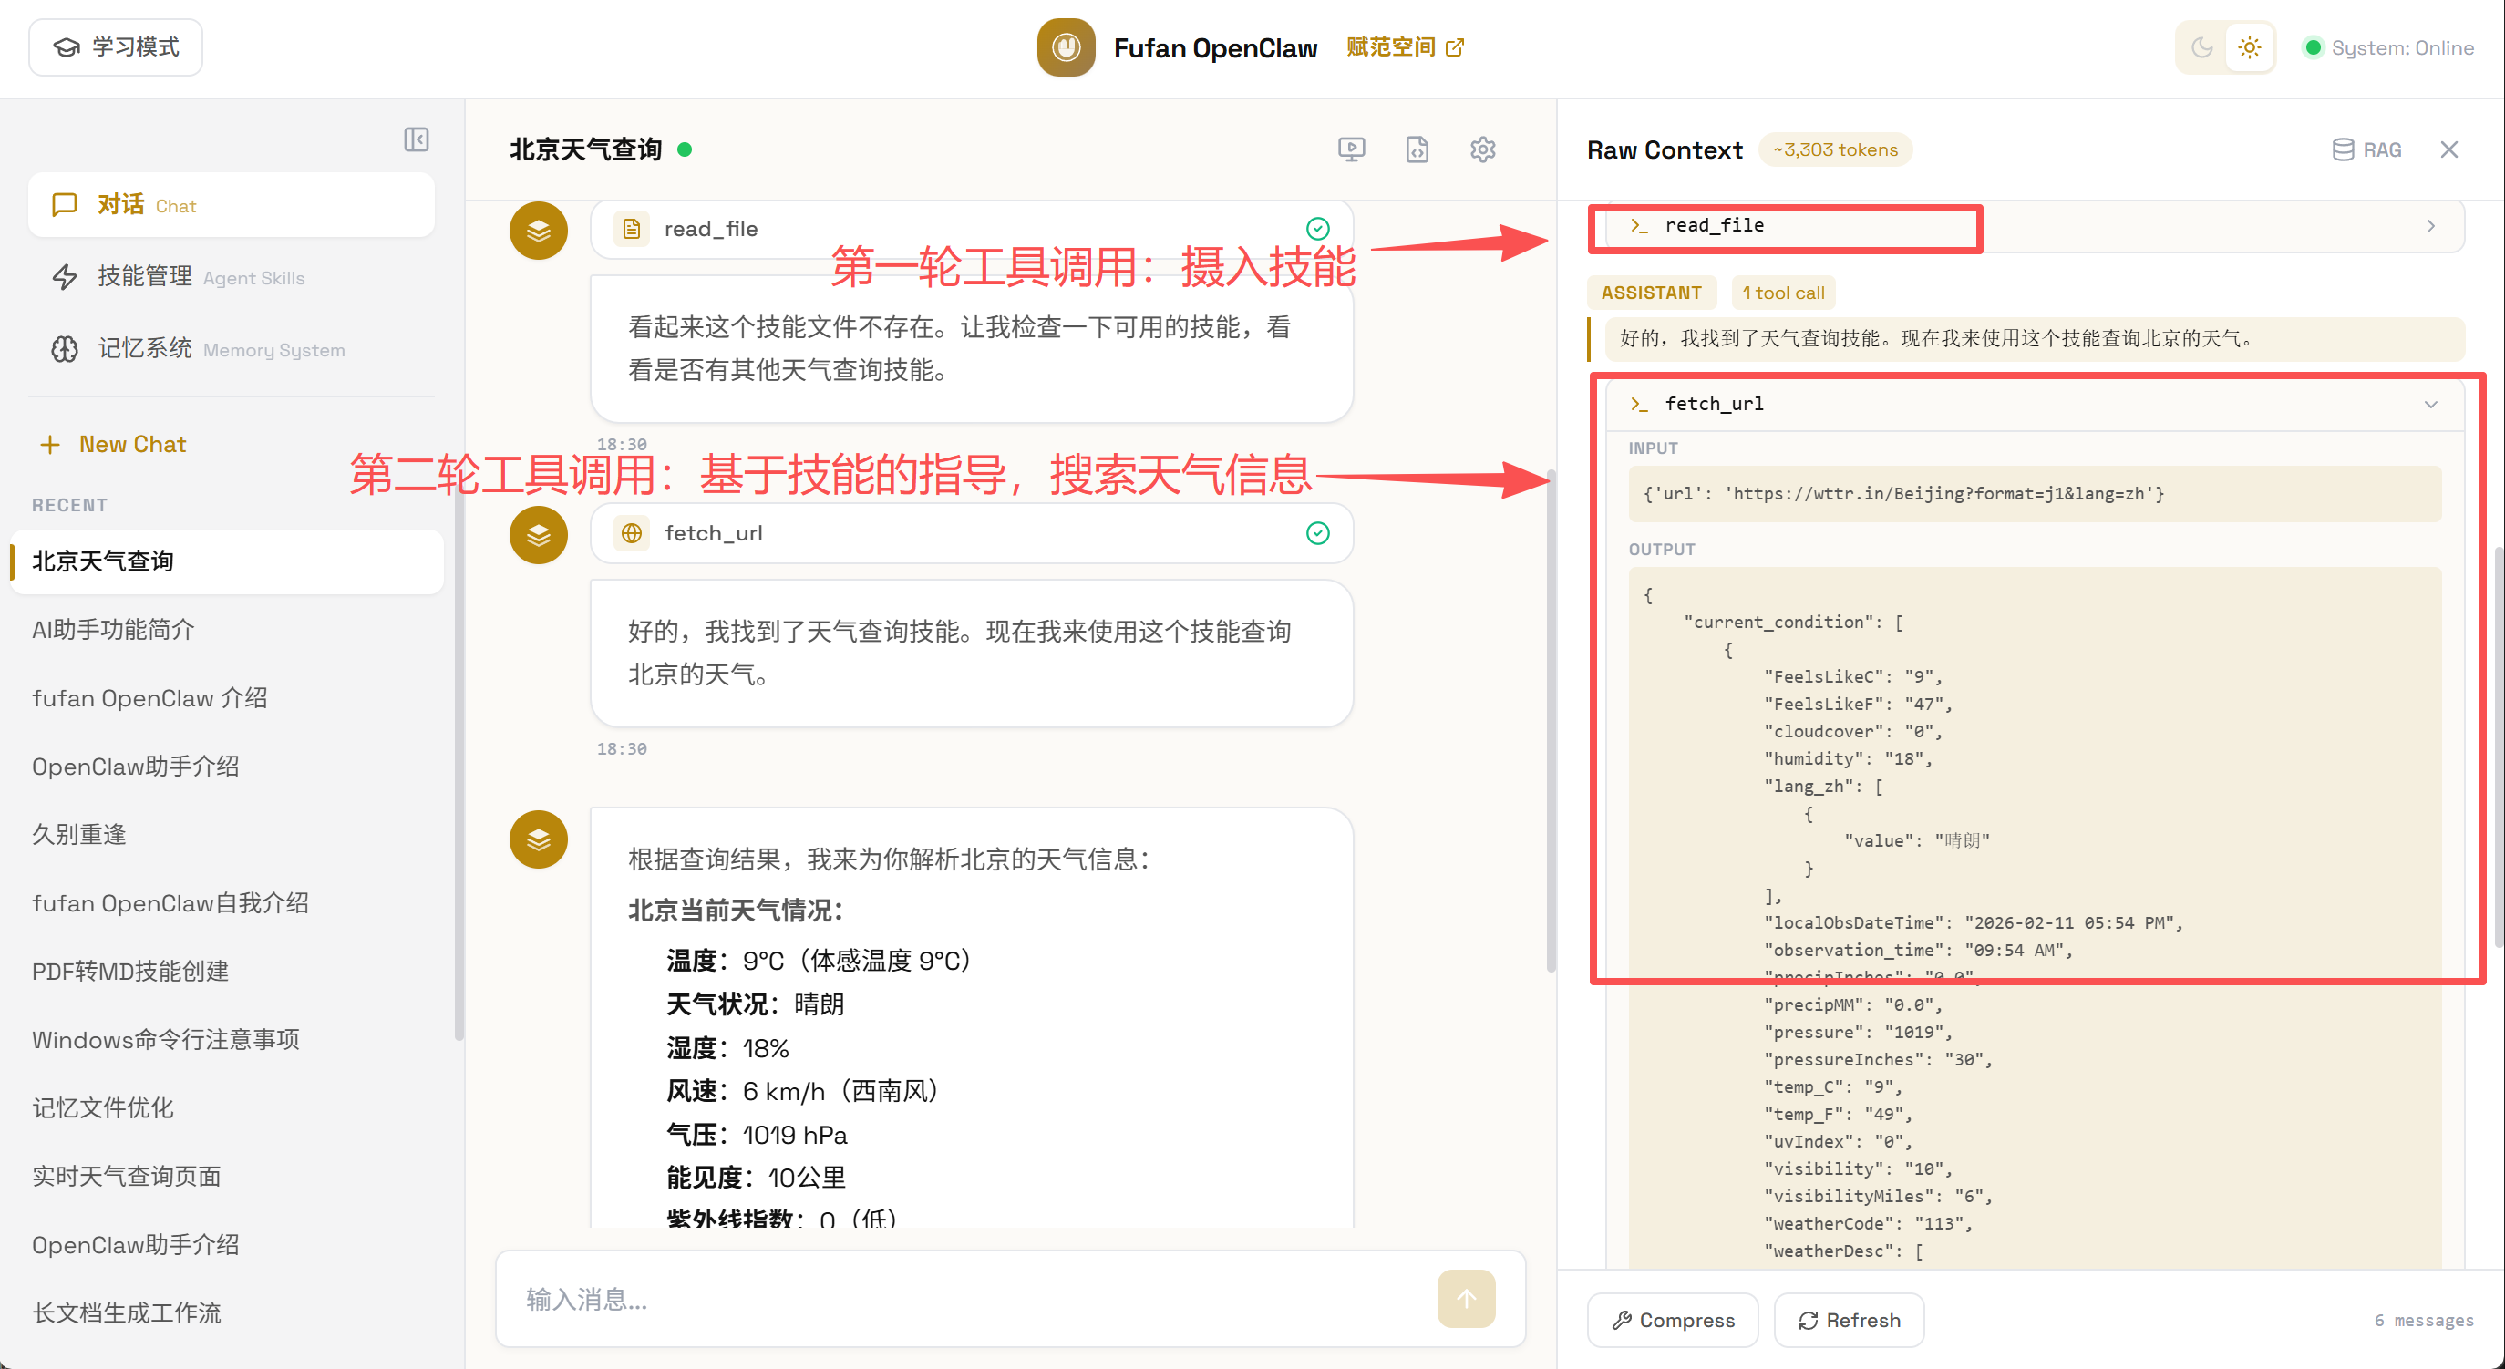
Task: Click assistant avatar beside weather result message
Action: [x=539, y=839]
